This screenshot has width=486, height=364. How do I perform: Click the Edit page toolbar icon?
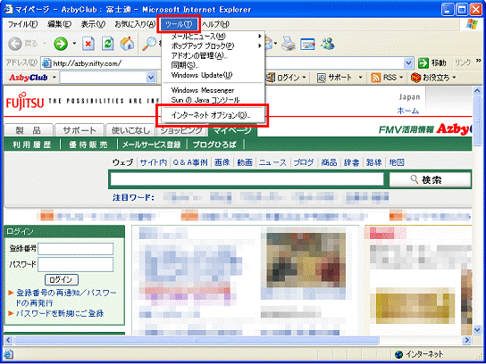307,45
